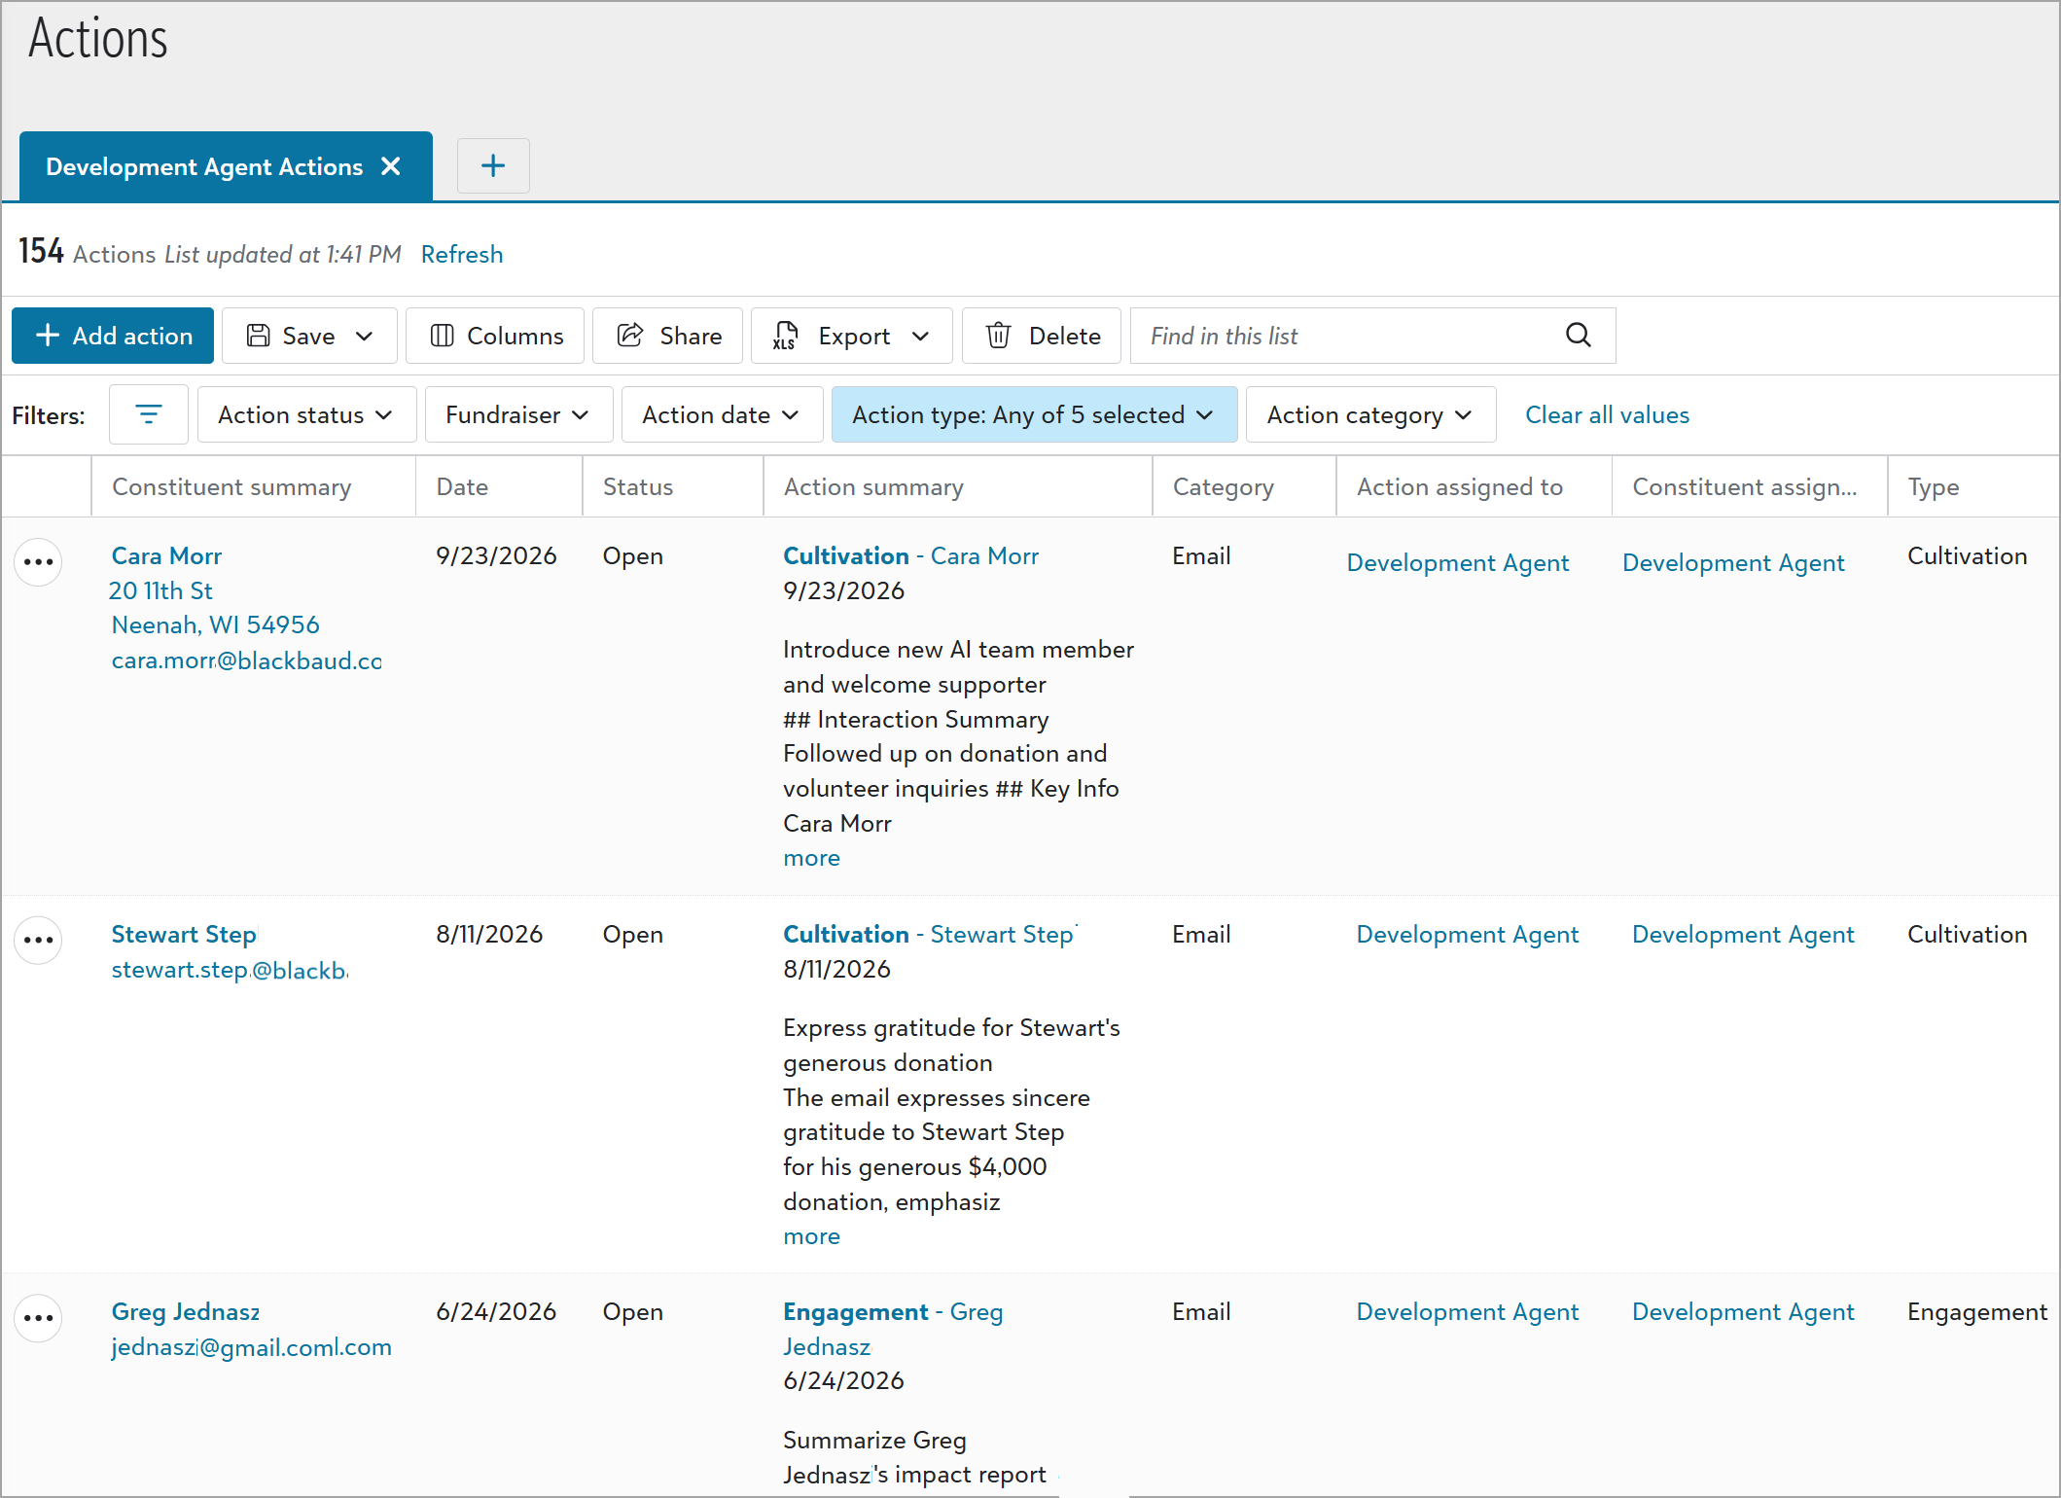
Task: Open row menu for Stewart Step
Action: pos(38,940)
